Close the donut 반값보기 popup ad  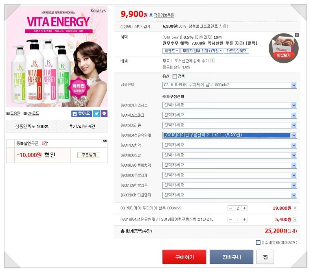297,35
